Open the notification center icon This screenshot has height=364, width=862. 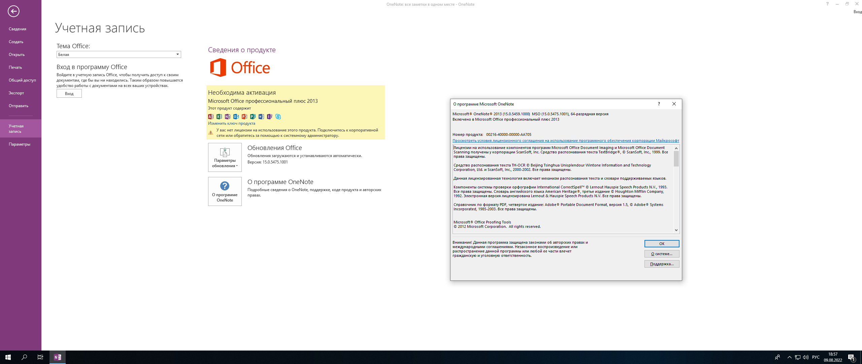[852, 357]
